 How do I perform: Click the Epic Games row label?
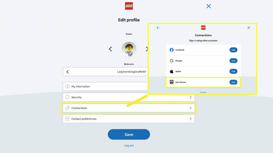click(180, 82)
